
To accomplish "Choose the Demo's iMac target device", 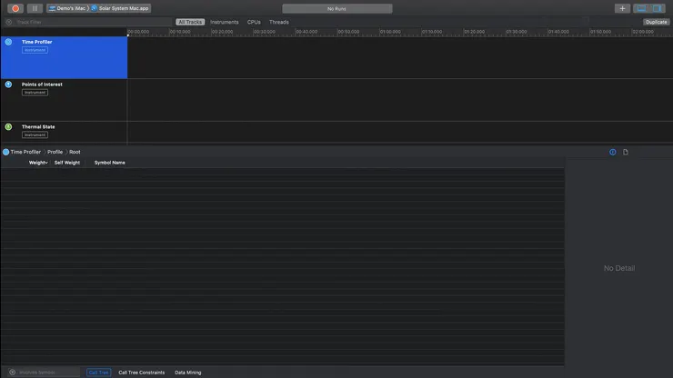I will tap(67, 8).
